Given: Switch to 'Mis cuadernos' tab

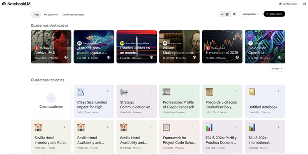Looking at the screenshot, I should [51, 15].
